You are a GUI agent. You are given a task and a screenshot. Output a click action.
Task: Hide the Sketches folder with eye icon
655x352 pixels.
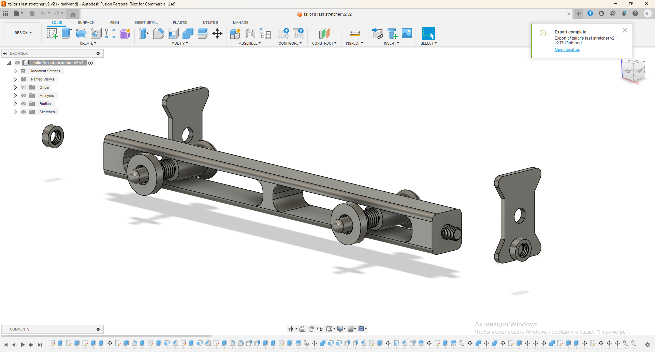[x=24, y=112]
